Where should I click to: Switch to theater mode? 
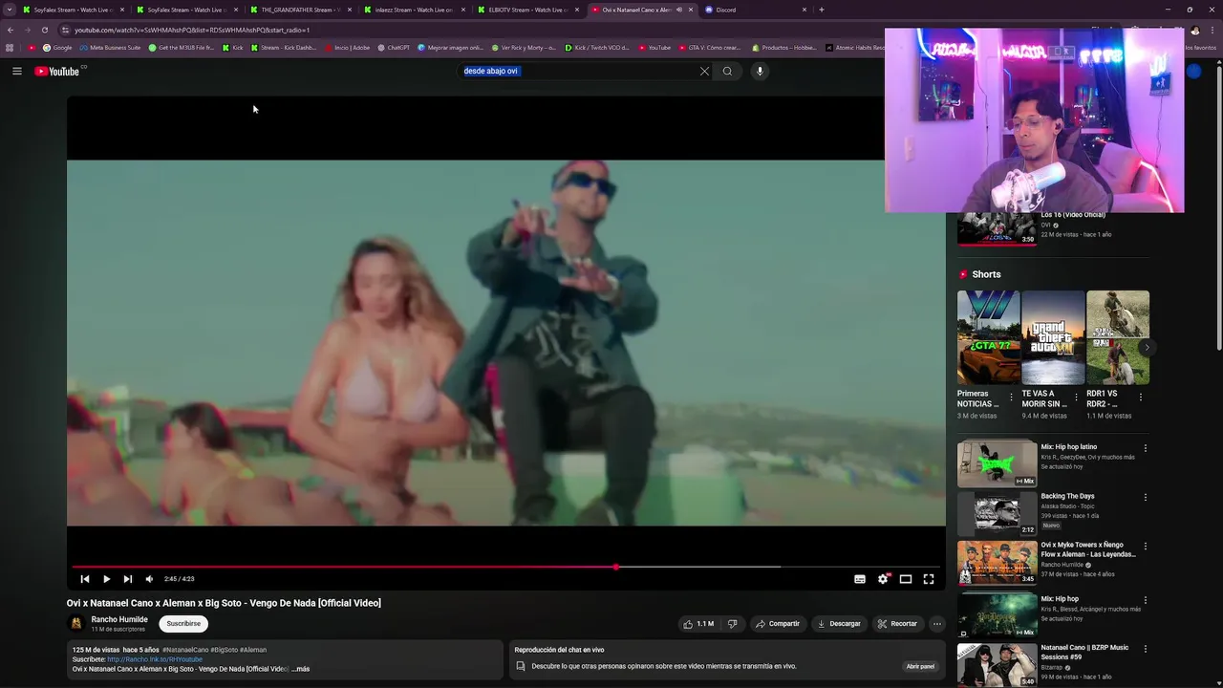tap(906, 579)
